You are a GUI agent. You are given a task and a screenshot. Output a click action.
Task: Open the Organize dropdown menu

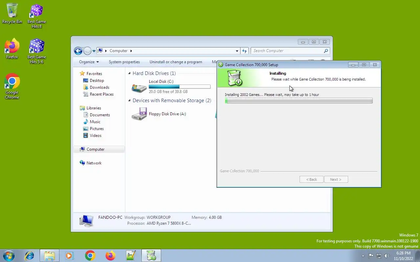(x=89, y=62)
